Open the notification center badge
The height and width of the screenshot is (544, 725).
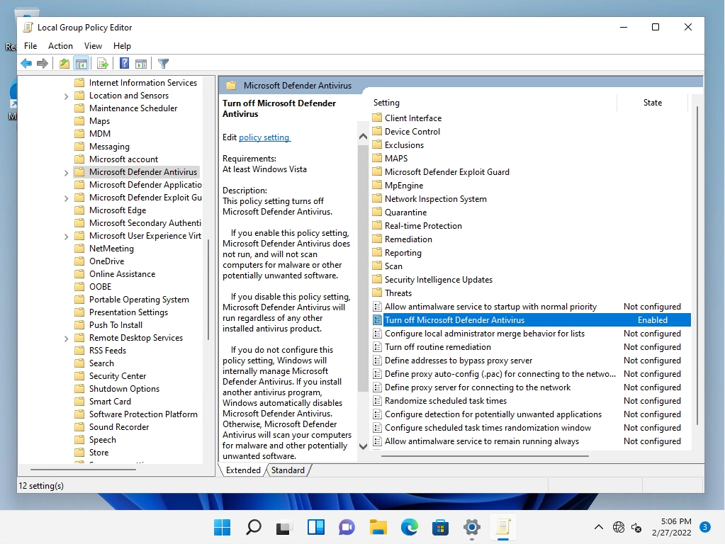705,527
